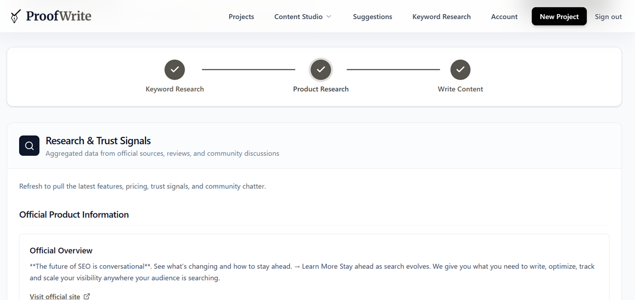
Task: Click the ProofWrite wordmark text
Action: (x=58, y=16)
